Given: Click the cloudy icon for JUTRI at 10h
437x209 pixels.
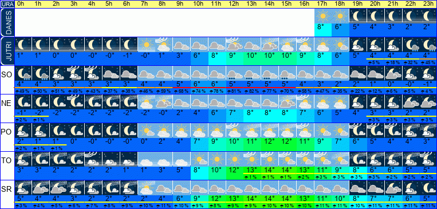Looking at the screenshot, I should [199, 45].
